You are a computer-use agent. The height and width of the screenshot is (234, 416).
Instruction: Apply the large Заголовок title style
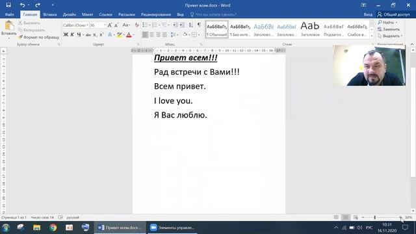310,29
